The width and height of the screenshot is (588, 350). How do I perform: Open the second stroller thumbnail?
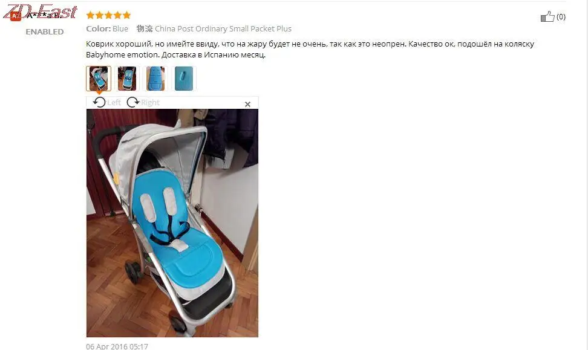coord(127,79)
